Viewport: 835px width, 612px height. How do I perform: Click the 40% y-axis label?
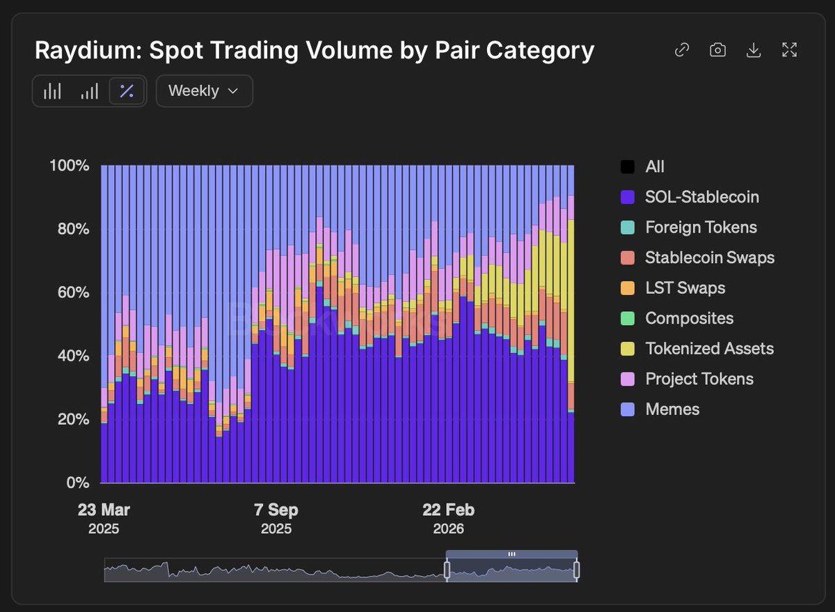coord(73,356)
